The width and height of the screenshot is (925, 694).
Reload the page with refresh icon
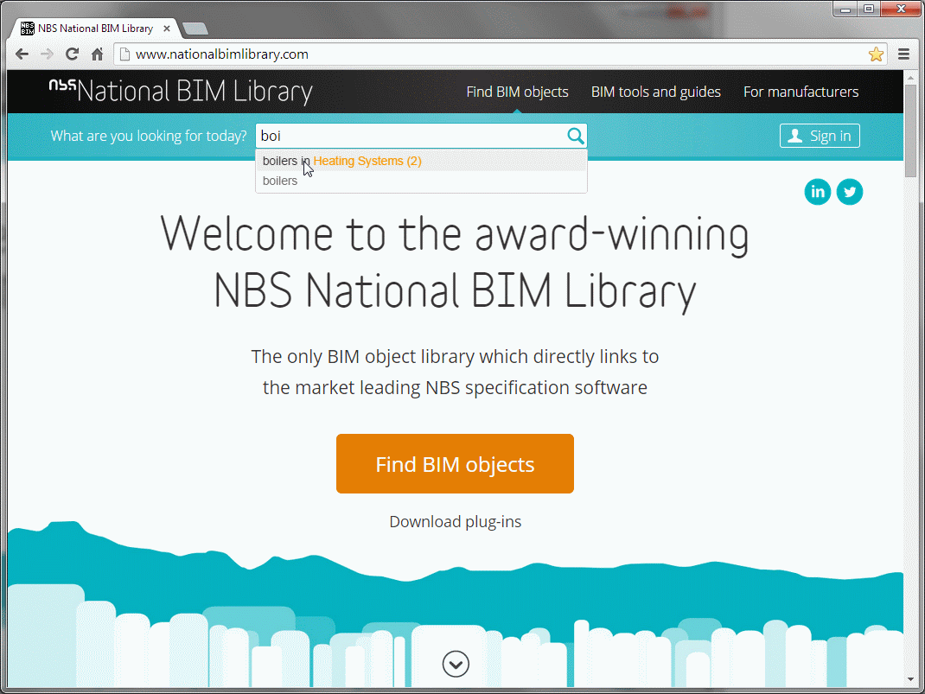tap(72, 54)
